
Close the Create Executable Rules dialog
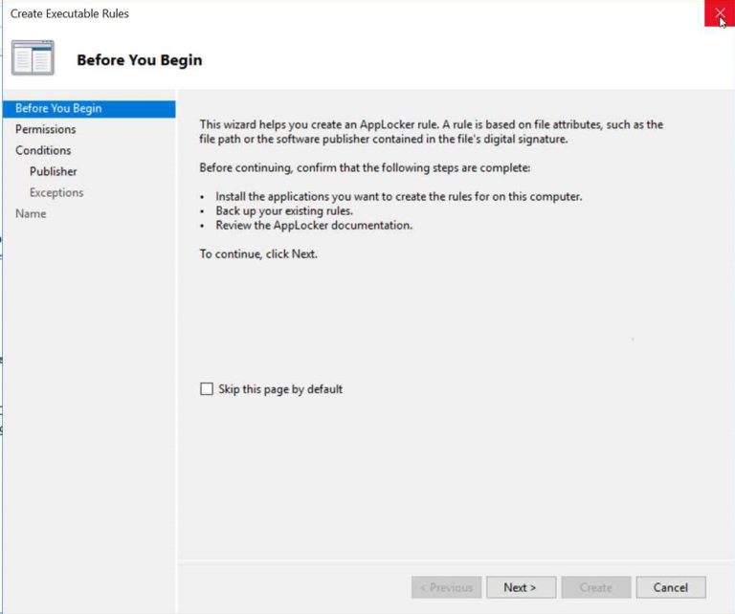coord(719,13)
